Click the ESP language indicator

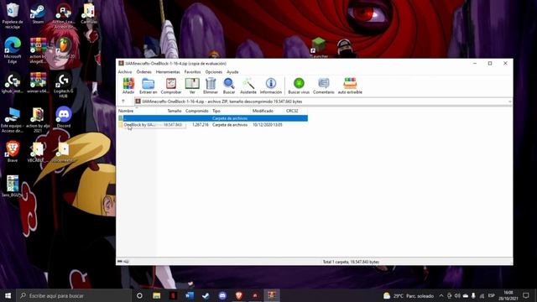point(492,296)
